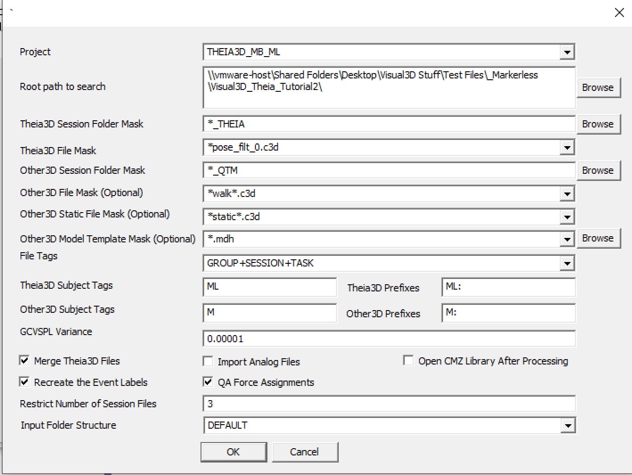Toggle Merge Theia3D Files checkbox
Viewport: 632px width, 475px height.
point(25,360)
